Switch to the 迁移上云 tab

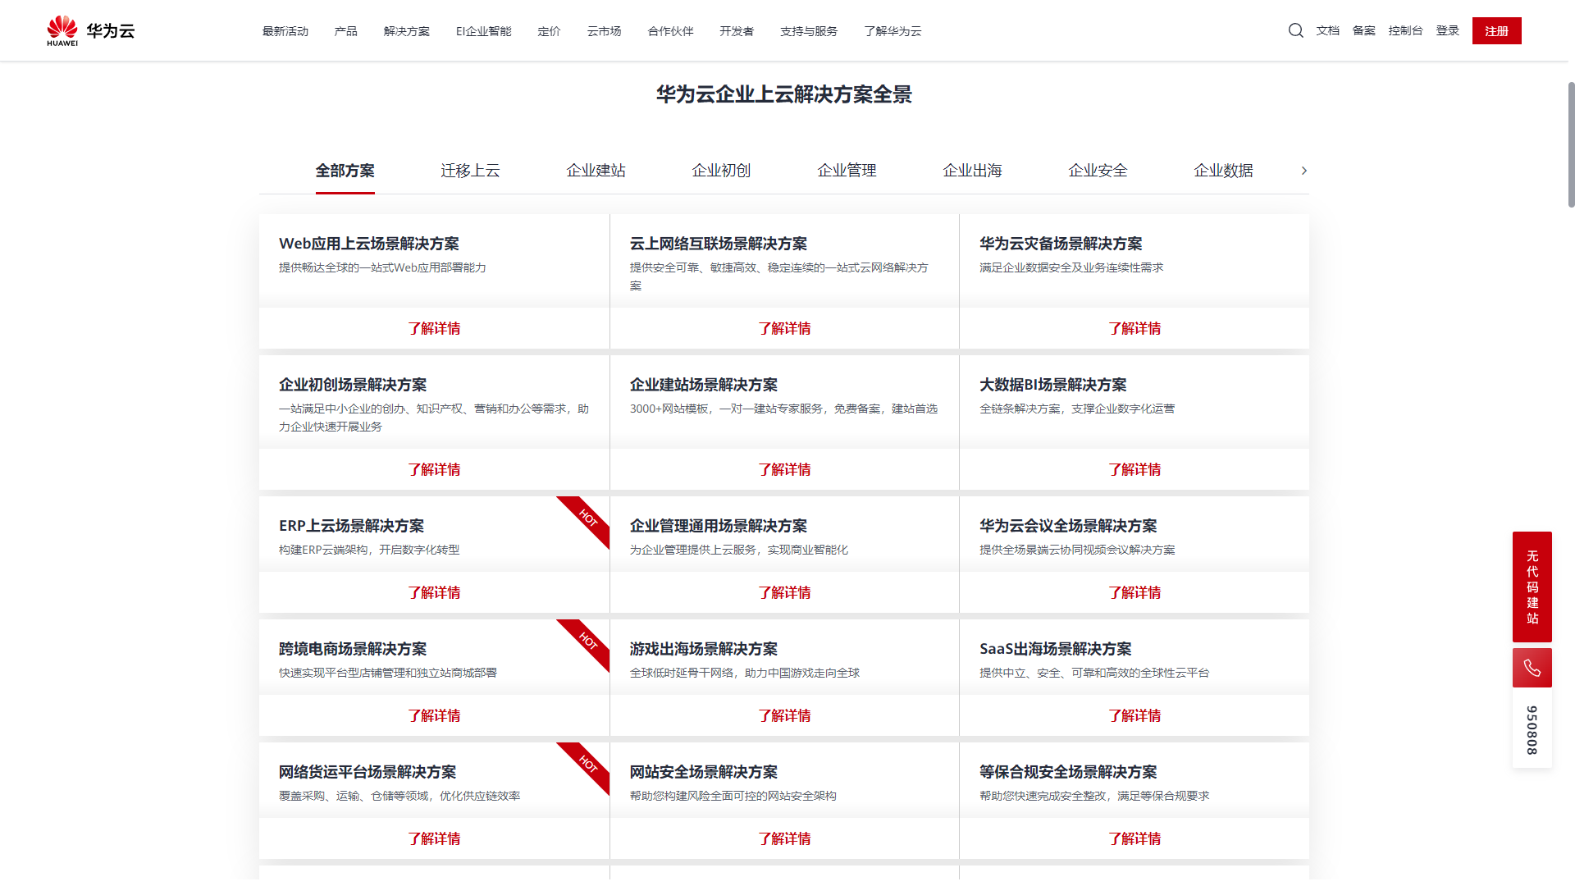[470, 171]
